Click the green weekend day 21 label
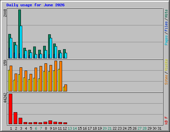Image resolution: width=170 pixels, height=132 pixels. pos(110,128)
